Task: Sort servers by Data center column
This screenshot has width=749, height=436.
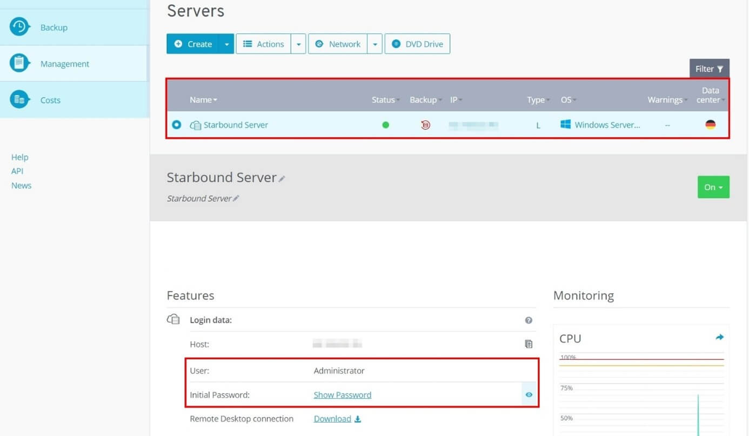Action: point(710,95)
